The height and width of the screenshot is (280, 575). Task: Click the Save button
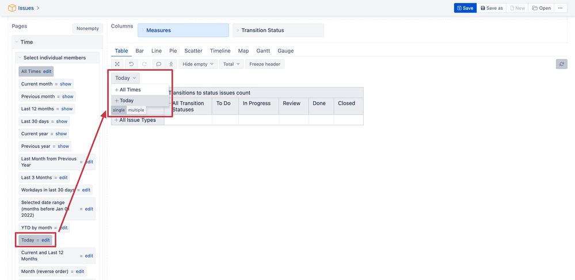click(465, 8)
